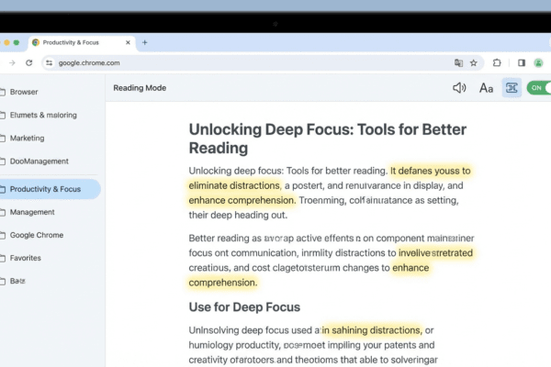Viewport: 551px width, 367px height.
Task: Bookmark this page with the star icon
Action: tap(474, 63)
